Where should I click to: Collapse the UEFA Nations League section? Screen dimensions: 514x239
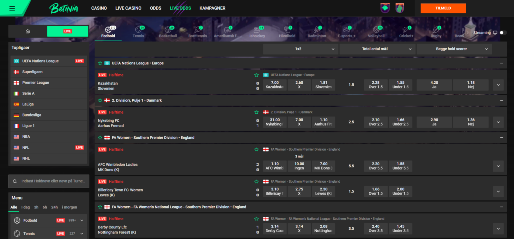coord(501,63)
